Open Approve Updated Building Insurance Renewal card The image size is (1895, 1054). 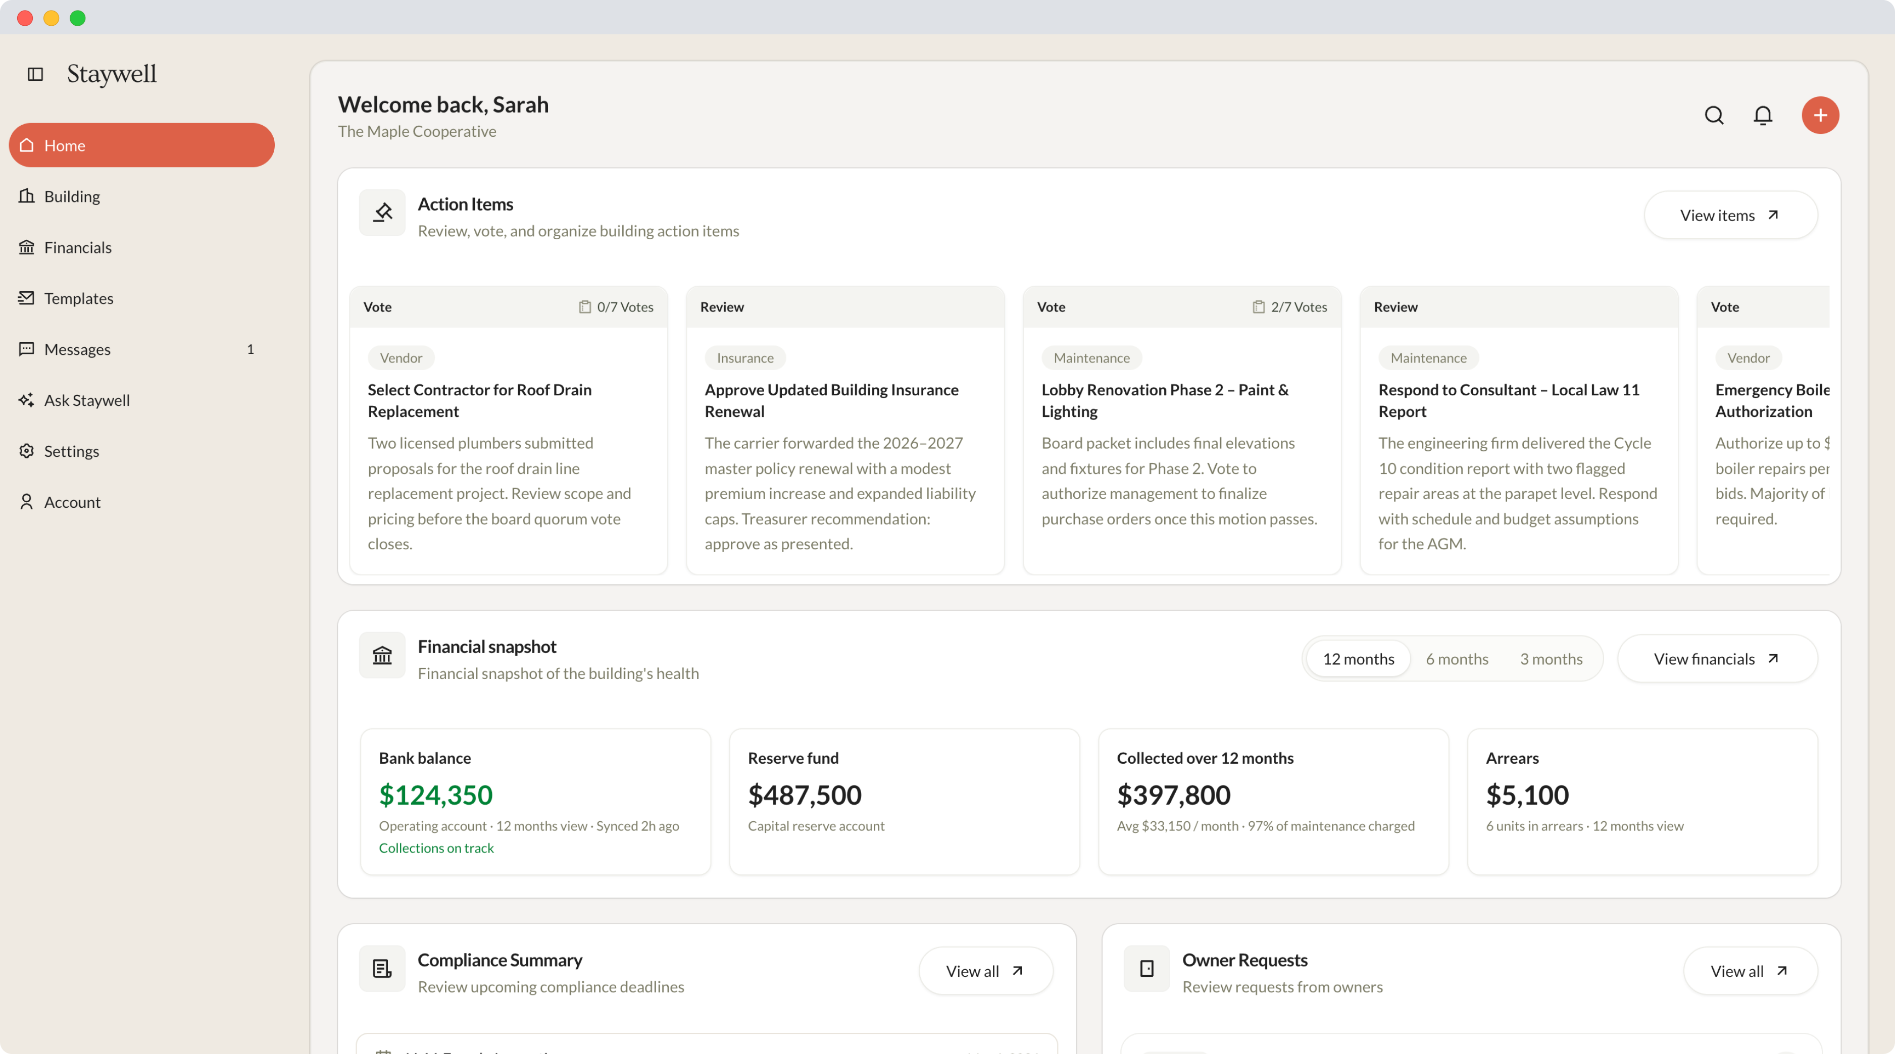point(845,431)
